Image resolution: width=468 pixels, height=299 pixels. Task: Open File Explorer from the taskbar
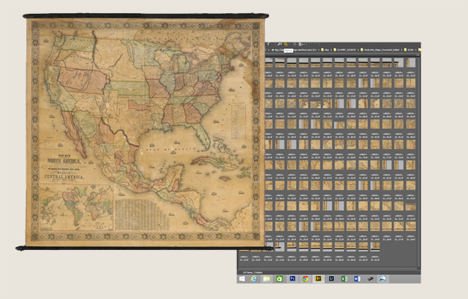[266, 279]
